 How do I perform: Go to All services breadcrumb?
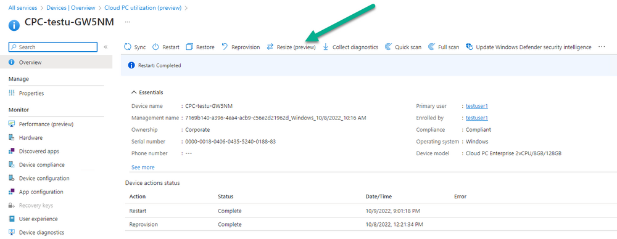[23, 8]
